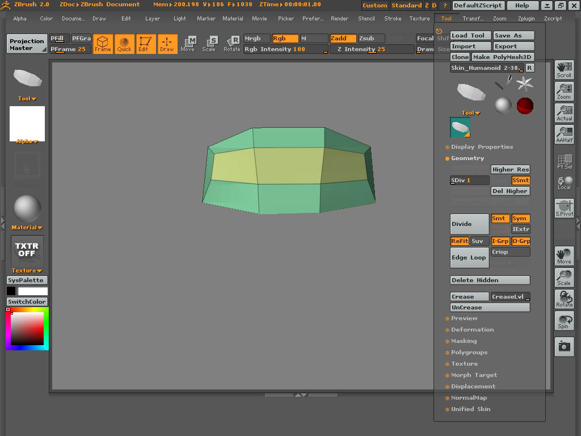Viewport: 581px width, 436px height.
Task: Expand the Polygroups section
Action: (469, 353)
